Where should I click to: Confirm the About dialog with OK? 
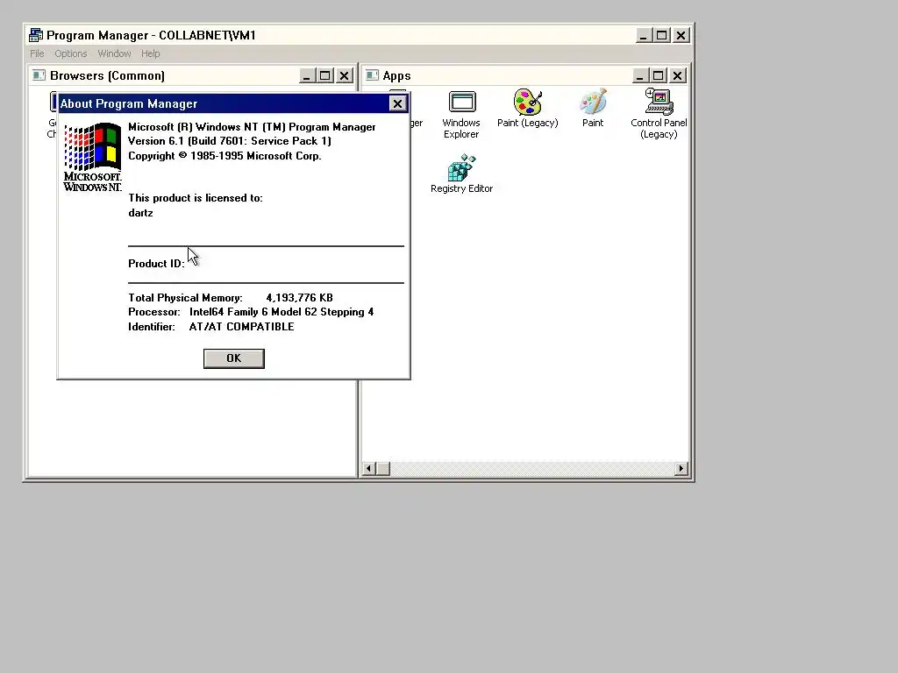pyautogui.click(x=233, y=358)
